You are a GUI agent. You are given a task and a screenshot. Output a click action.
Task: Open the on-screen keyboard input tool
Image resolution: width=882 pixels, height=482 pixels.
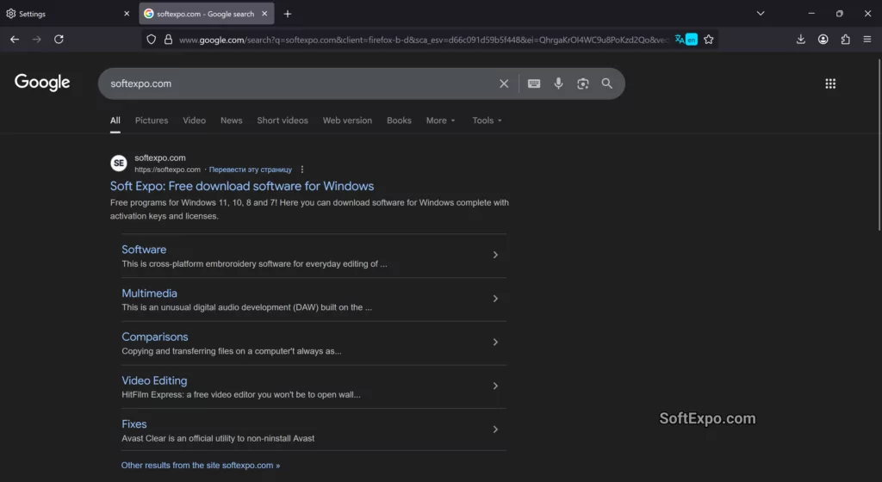coord(534,83)
